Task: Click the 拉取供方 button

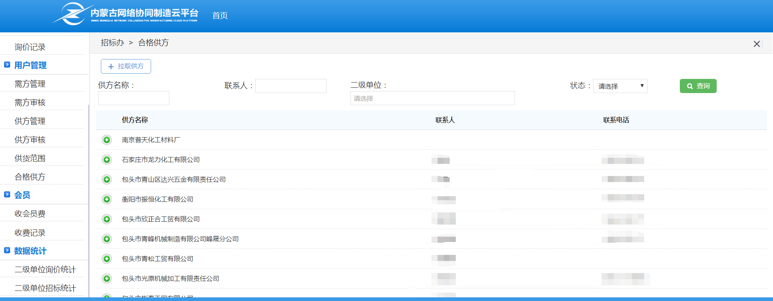Action: pyautogui.click(x=126, y=66)
